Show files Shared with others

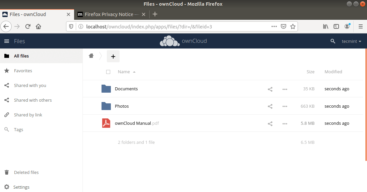tap(41, 100)
